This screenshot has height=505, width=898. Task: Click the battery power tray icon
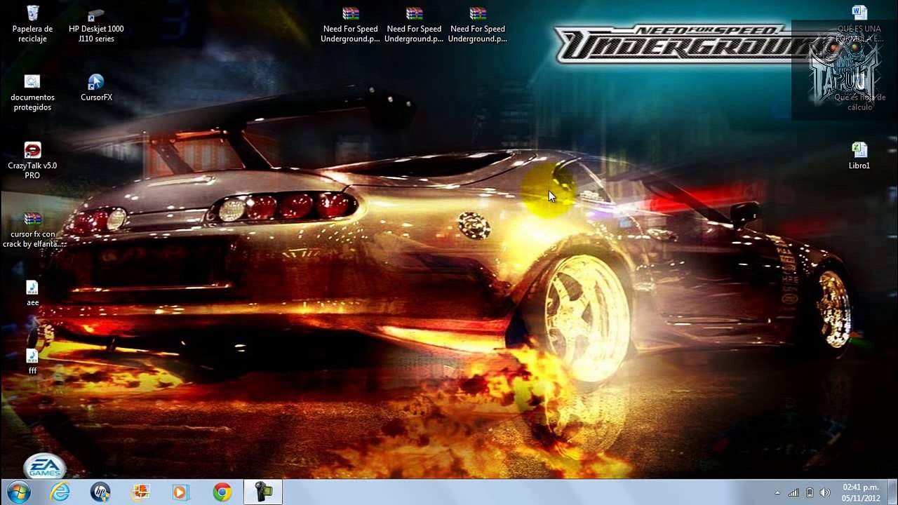point(810,492)
